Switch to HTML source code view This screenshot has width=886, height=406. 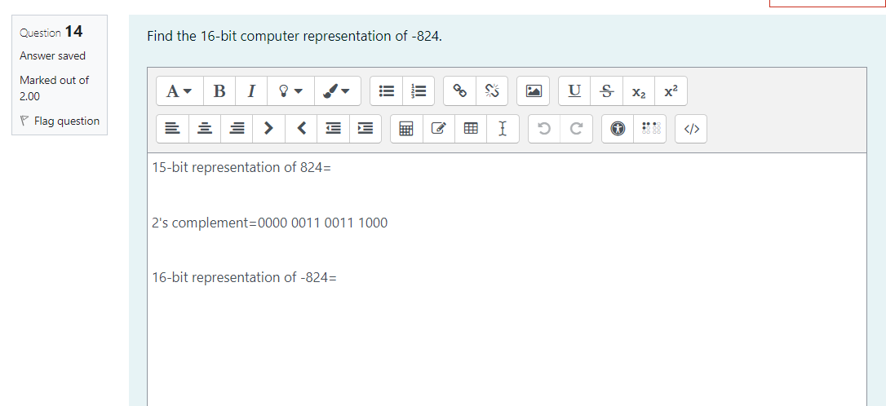coord(691,129)
